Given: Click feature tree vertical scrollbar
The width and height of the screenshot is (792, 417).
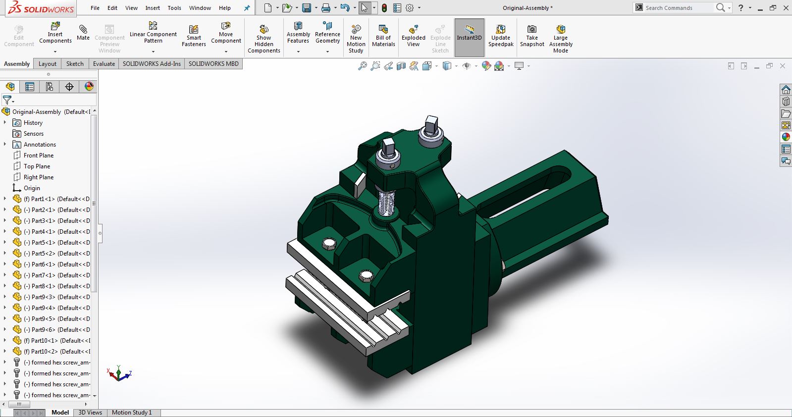Looking at the screenshot, I should pos(94,203).
